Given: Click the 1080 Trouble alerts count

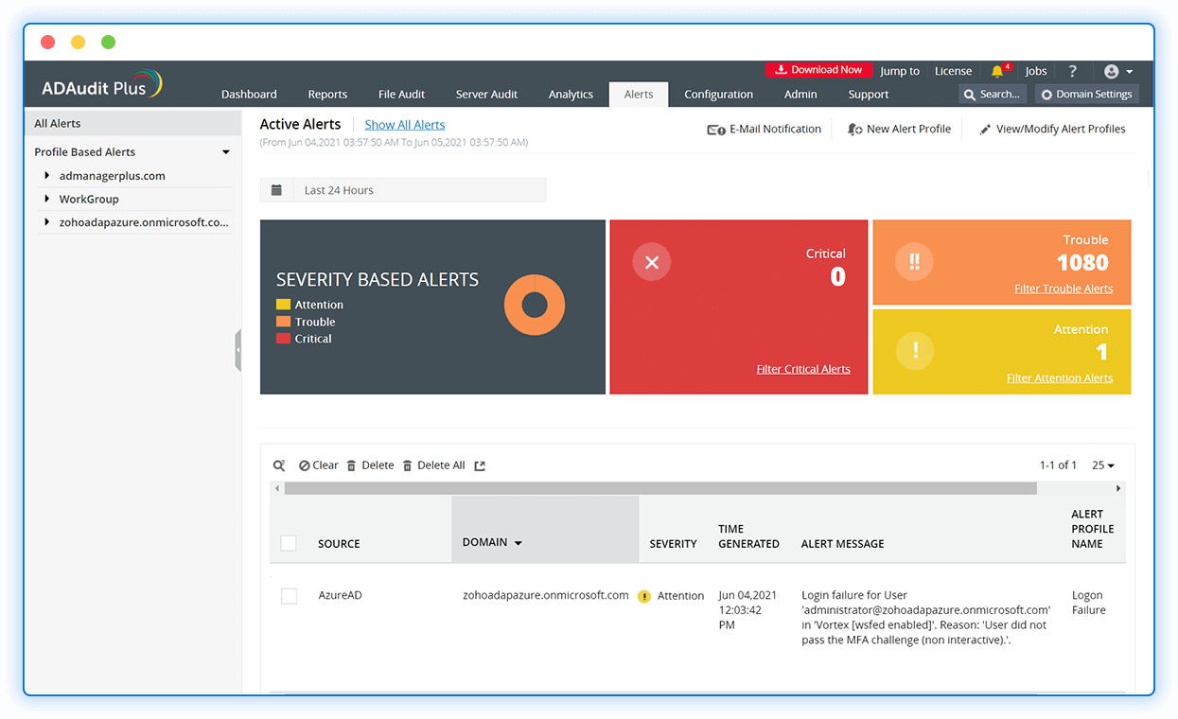Looking at the screenshot, I should point(1082,263).
